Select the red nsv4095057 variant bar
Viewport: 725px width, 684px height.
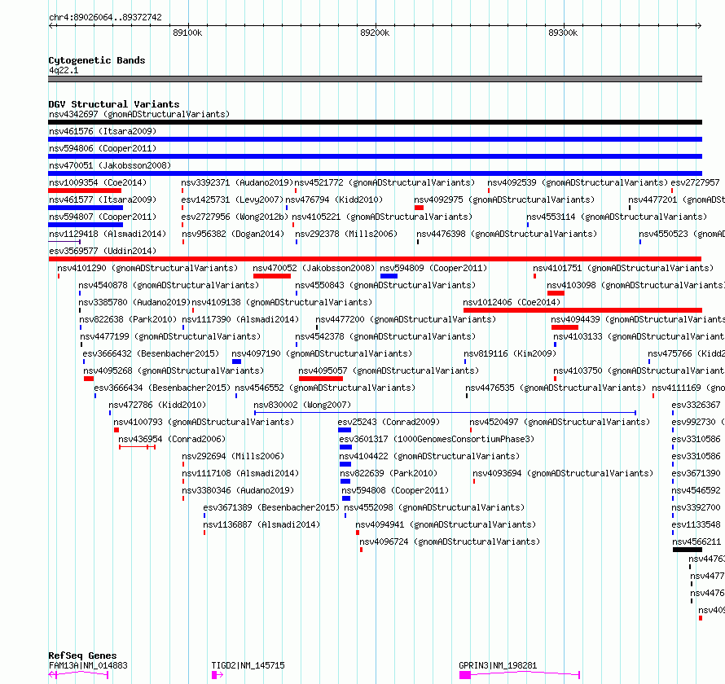click(x=321, y=379)
